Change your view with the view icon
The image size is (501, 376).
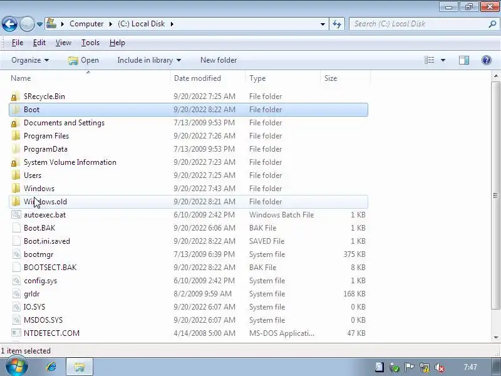click(429, 60)
